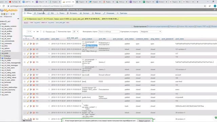Viewport: 217px width, 122px height.
Task: Toggle 'Показать все' checkbox
Action: 44,32
